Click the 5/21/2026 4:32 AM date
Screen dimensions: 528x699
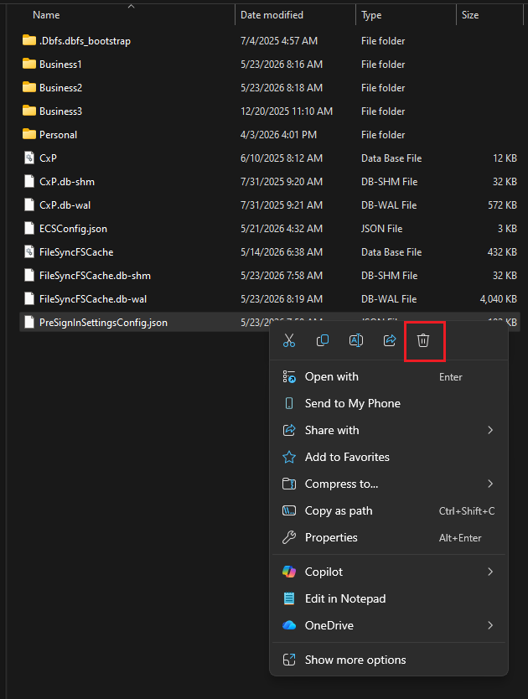click(282, 228)
